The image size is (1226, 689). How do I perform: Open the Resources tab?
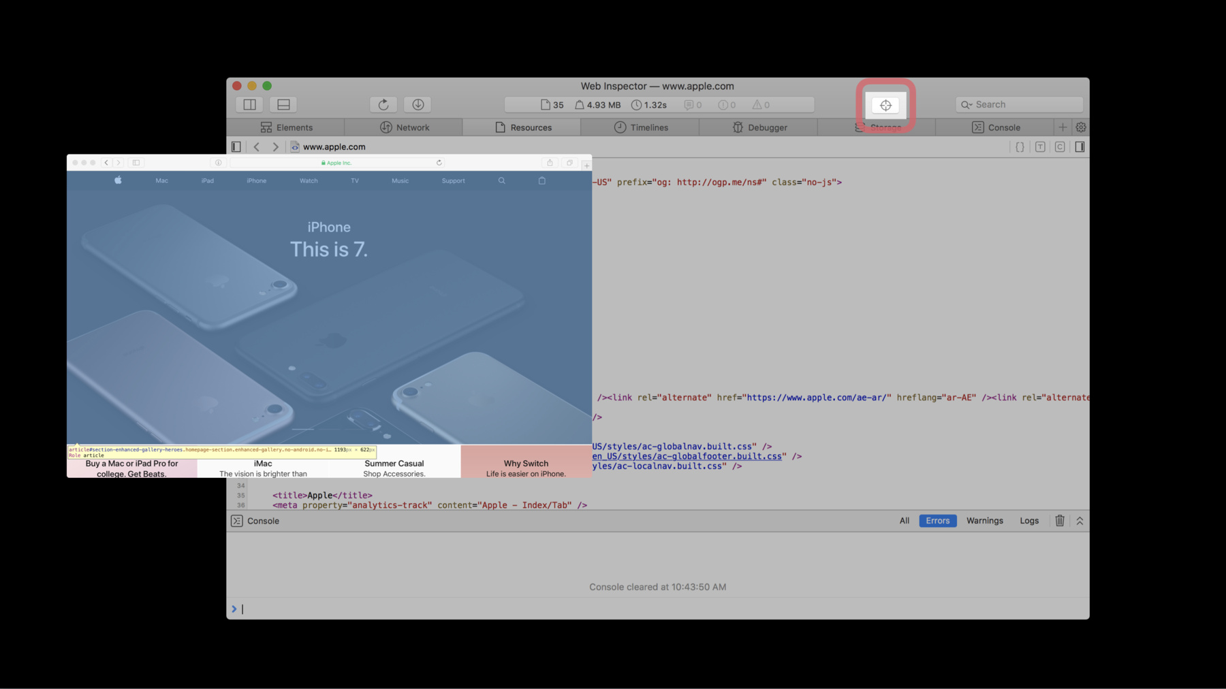tap(522, 127)
